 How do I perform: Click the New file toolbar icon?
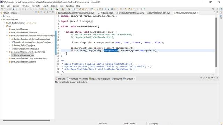click(x=2, y=9)
